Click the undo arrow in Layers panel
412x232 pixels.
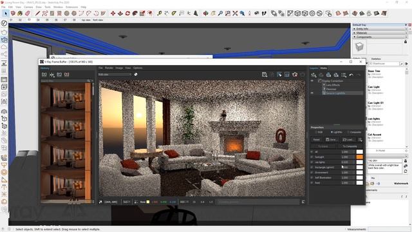coord(351,75)
